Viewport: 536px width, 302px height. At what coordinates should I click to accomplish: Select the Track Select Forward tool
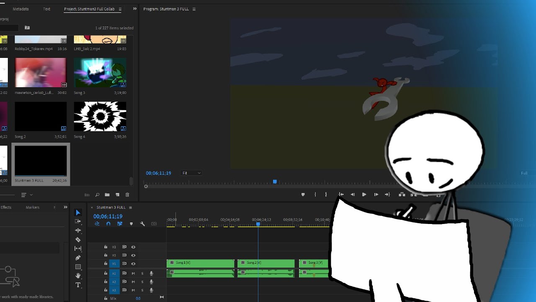point(78,221)
